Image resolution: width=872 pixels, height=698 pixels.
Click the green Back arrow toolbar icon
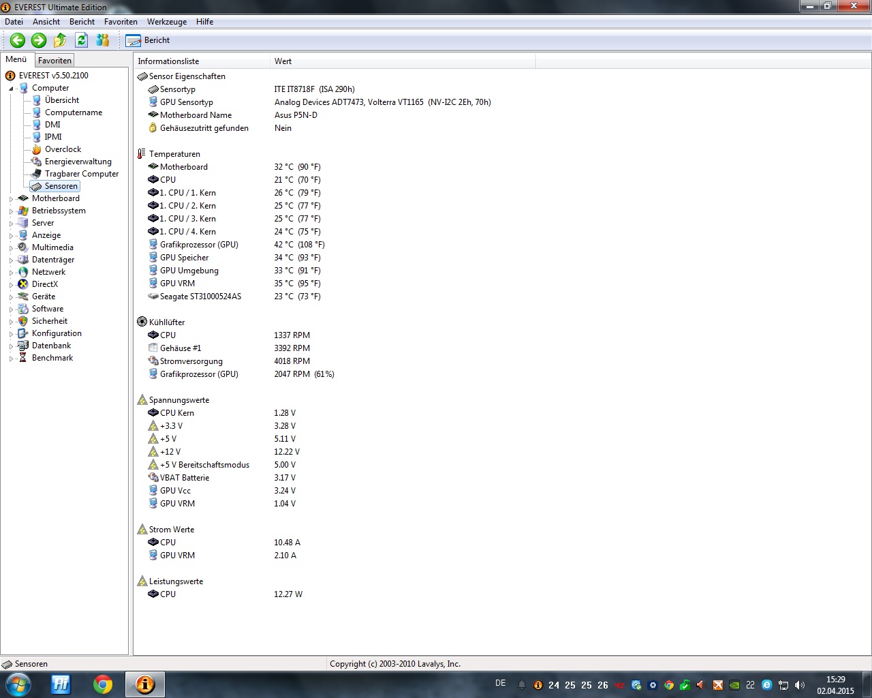18,40
